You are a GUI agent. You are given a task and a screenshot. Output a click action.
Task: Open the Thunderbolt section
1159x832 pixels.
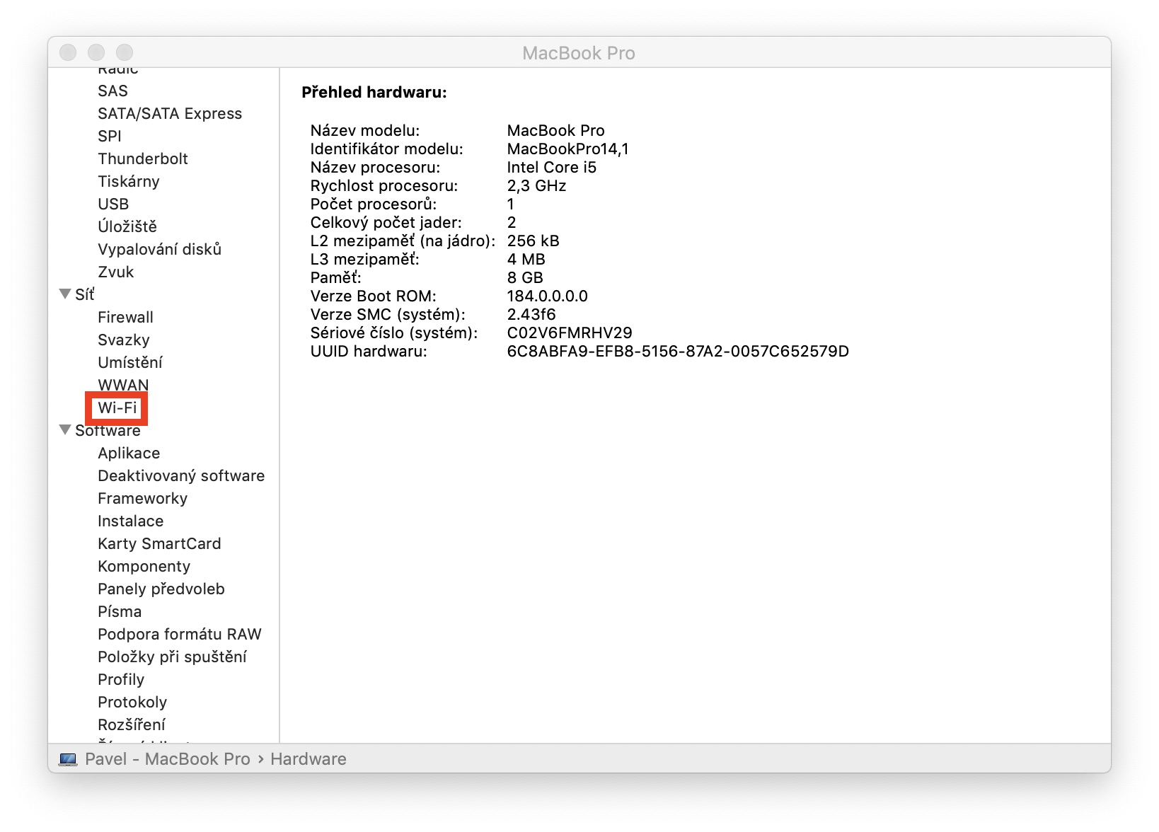[143, 158]
